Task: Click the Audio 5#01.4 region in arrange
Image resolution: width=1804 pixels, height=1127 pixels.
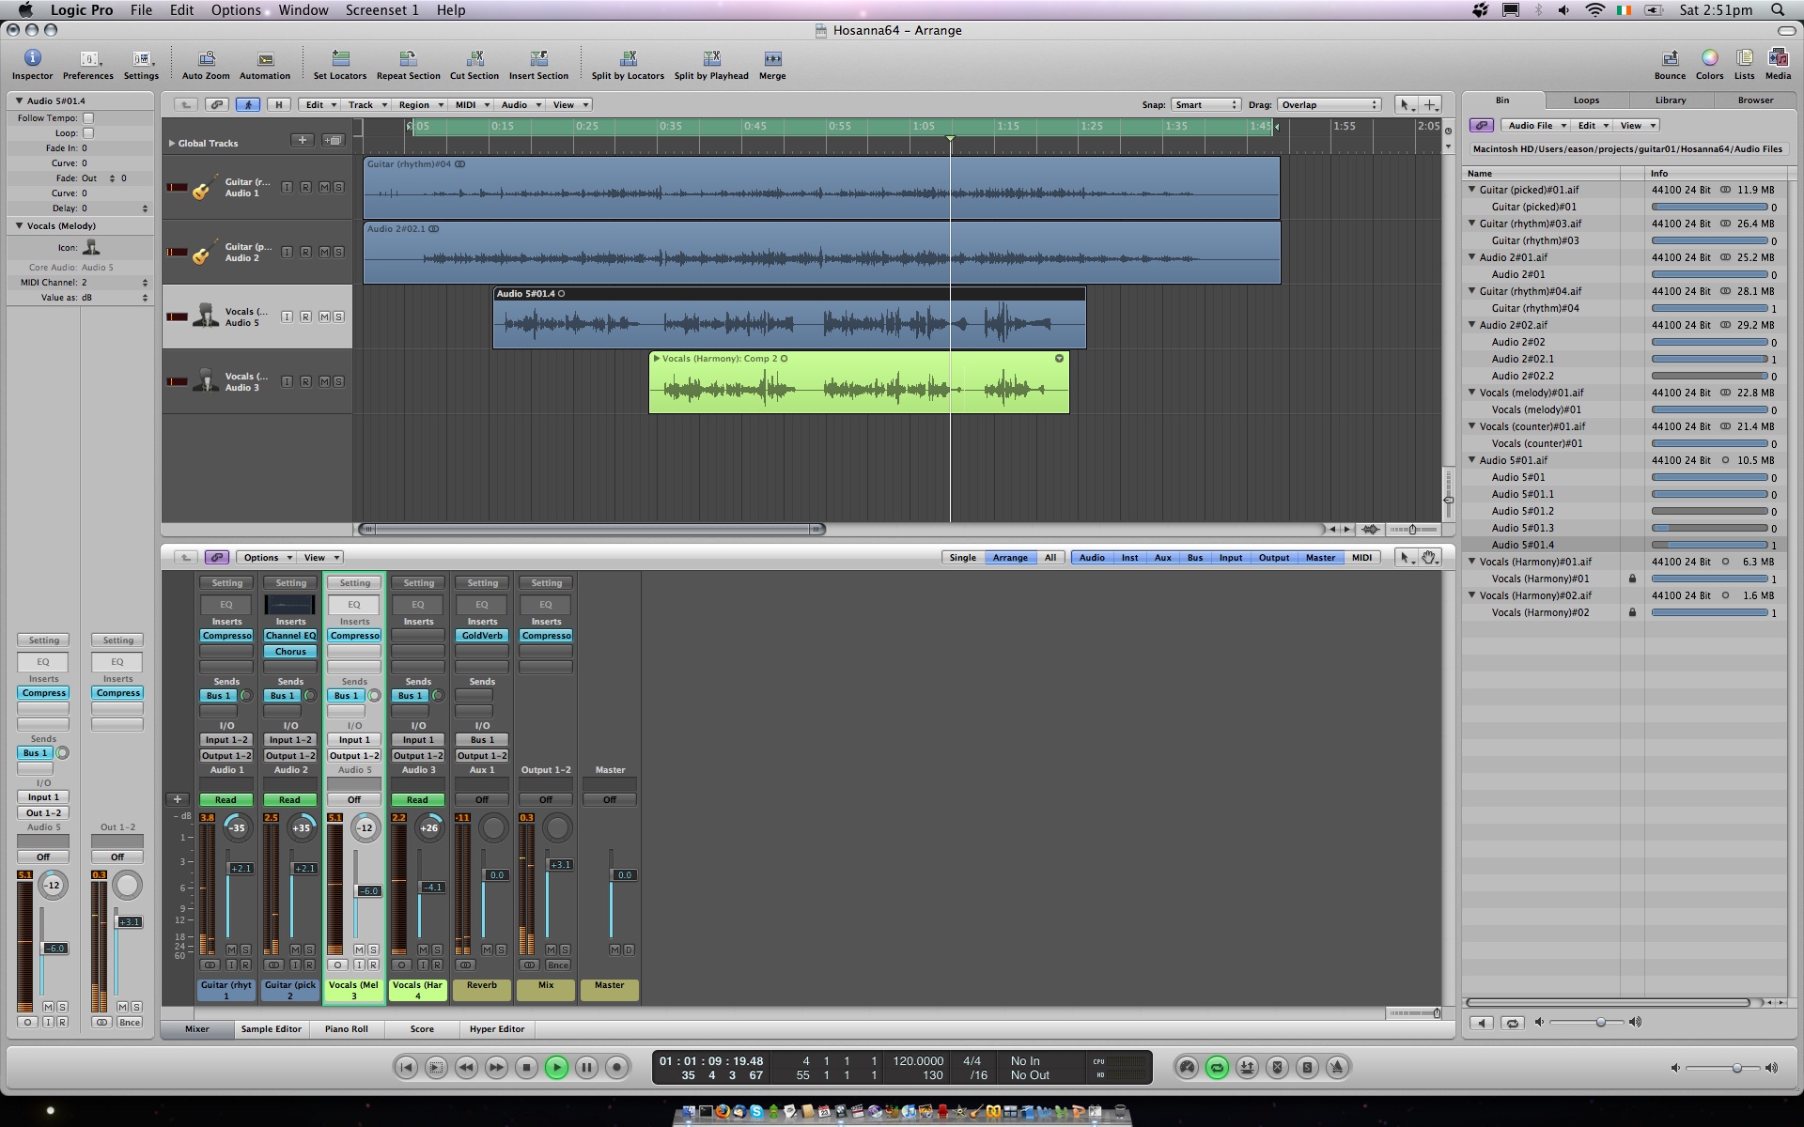Action: [x=788, y=318]
